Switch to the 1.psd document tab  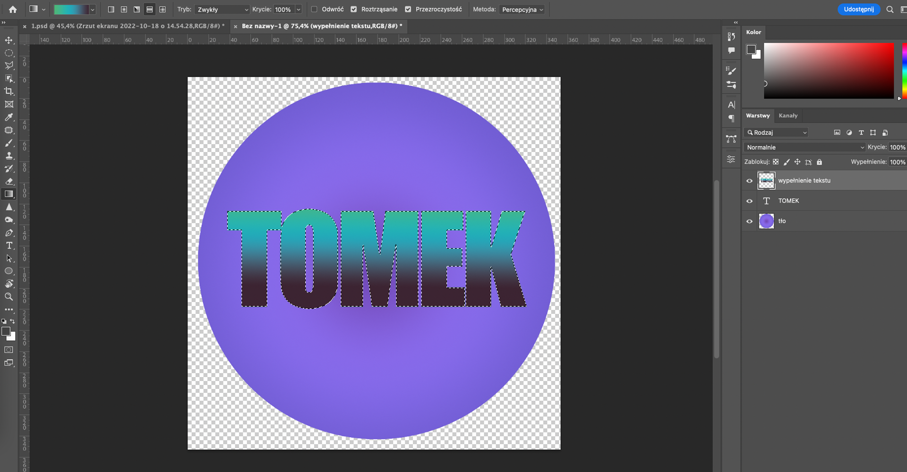click(128, 26)
